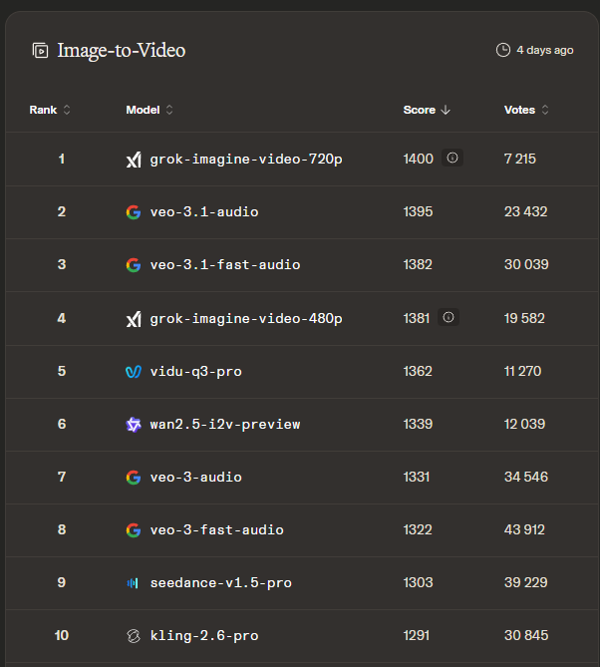600x667 pixels.
Task: Click the xAI logo for grok-imagine-video-720p
Action: click(134, 159)
